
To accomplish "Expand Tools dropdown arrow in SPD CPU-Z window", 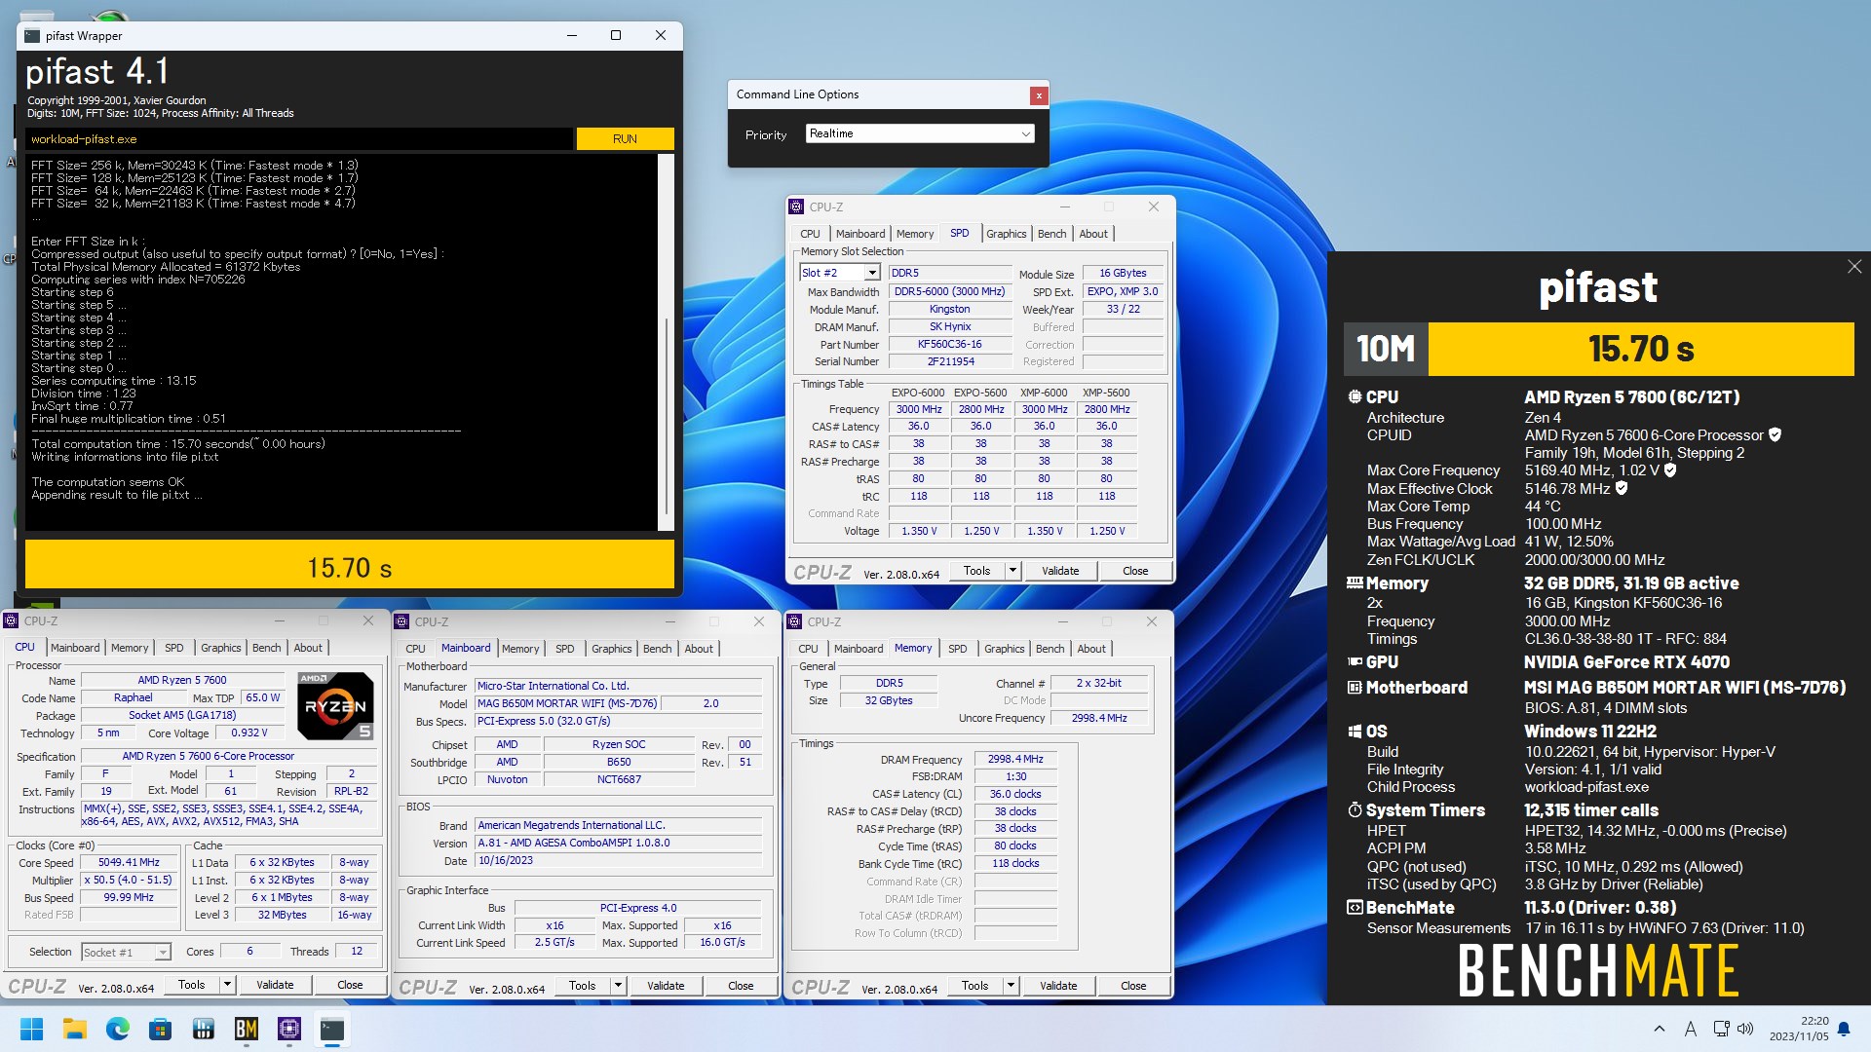I will click(1012, 571).
